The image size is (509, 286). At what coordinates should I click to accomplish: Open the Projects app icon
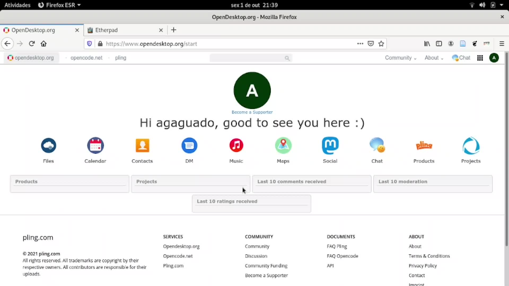click(x=471, y=145)
